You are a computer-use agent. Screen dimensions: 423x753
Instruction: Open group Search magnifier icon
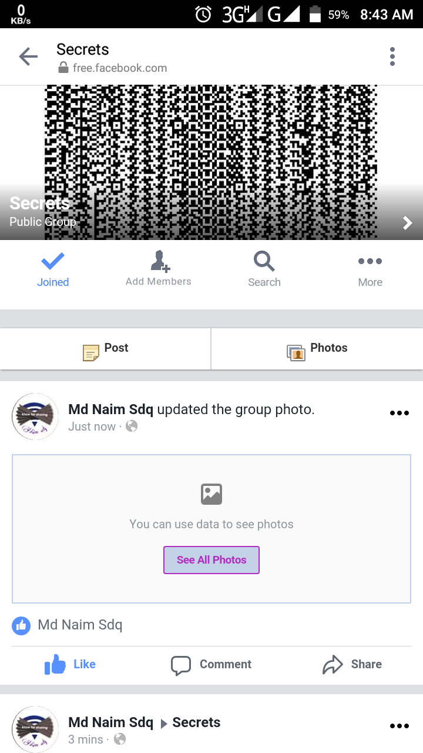(x=264, y=261)
